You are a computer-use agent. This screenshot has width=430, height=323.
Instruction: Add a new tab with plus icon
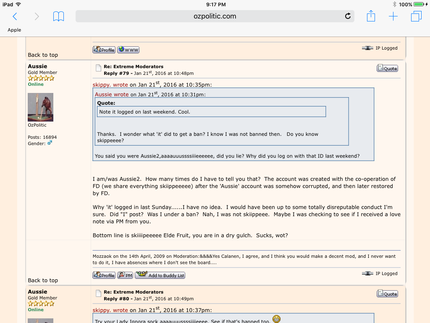click(393, 16)
